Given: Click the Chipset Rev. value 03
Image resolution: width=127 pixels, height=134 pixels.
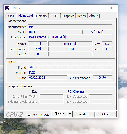Looking at the screenshot, I should coord(107,44).
